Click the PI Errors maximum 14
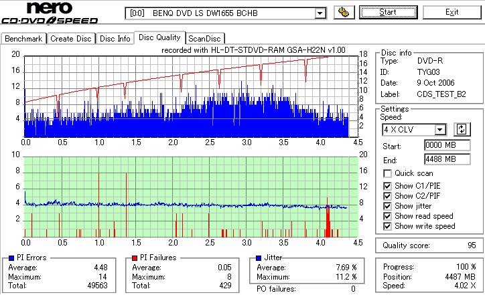The height and width of the screenshot is (295, 485). [x=102, y=277]
